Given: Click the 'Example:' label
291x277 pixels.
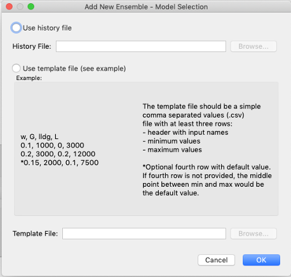Looking at the screenshot, I should click(x=29, y=78).
